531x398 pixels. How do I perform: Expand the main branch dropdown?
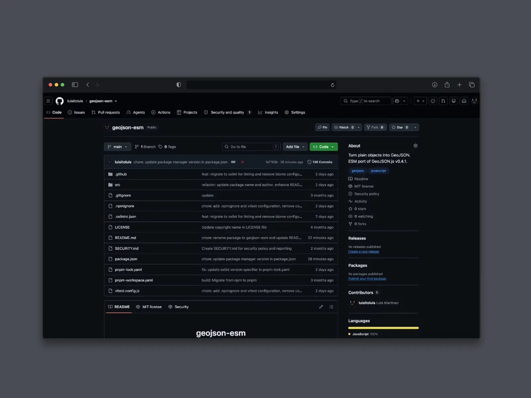[x=117, y=147]
